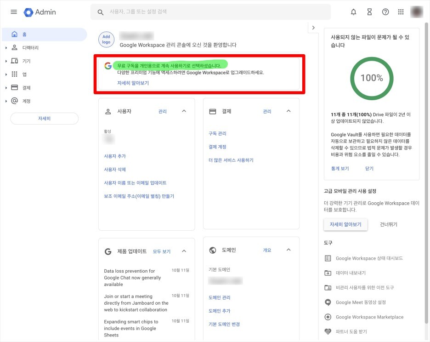Collapse the 사용자 card
Screen dimensions: 430x342
(184, 111)
